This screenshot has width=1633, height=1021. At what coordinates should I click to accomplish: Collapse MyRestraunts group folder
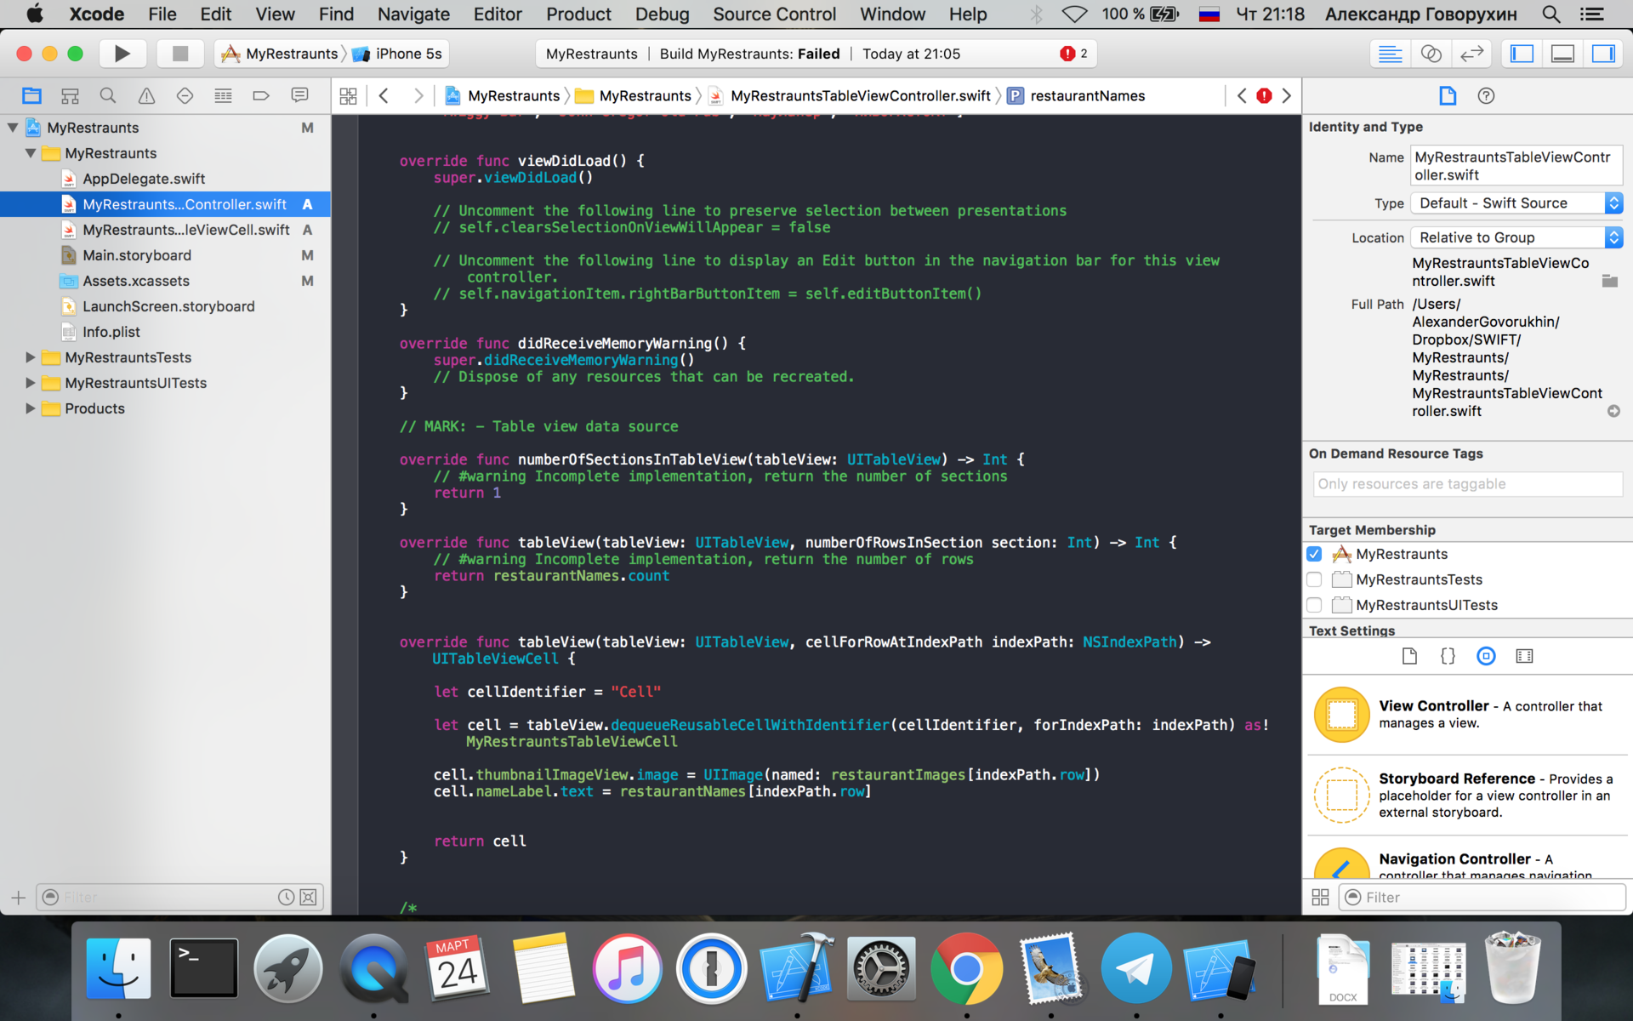click(31, 153)
